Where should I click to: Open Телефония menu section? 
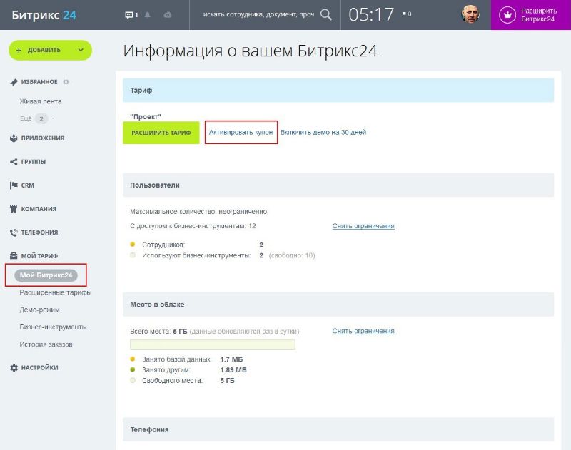pyautogui.click(x=39, y=232)
